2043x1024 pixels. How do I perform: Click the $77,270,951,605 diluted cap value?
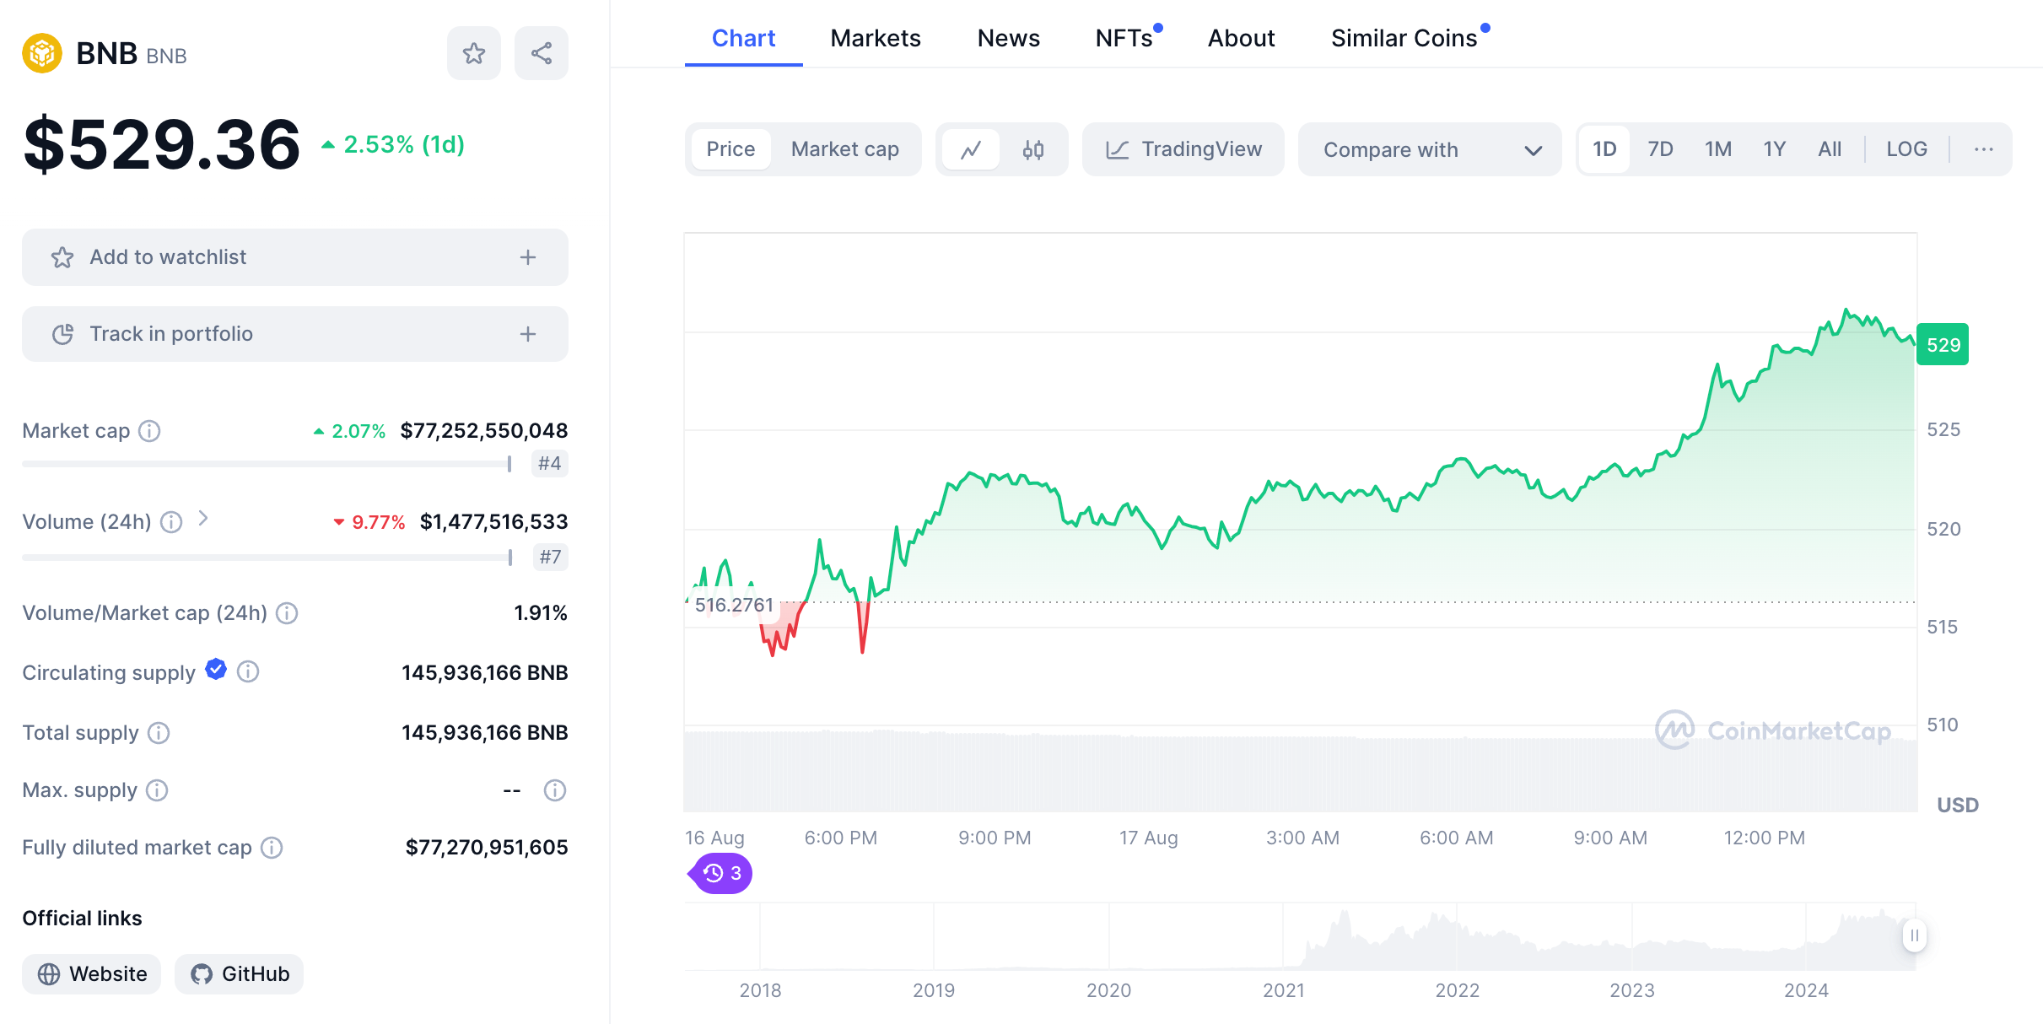click(487, 848)
